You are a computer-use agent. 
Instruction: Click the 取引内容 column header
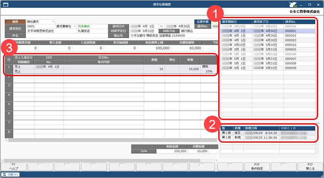[x=104, y=62]
